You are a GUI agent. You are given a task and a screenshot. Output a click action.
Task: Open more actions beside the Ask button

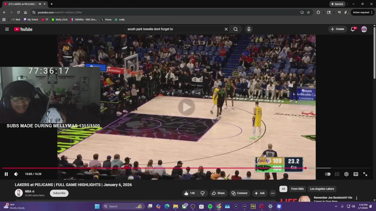[273, 193]
